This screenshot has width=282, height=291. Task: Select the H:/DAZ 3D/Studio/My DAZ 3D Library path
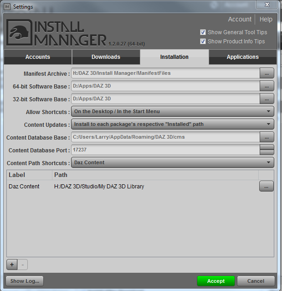(x=99, y=187)
